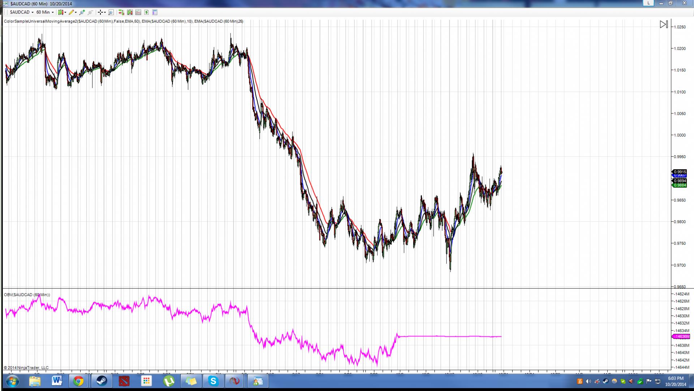The height and width of the screenshot is (391, 694).
Task: Open the strategies dollar icon
Action: point(146,12)
